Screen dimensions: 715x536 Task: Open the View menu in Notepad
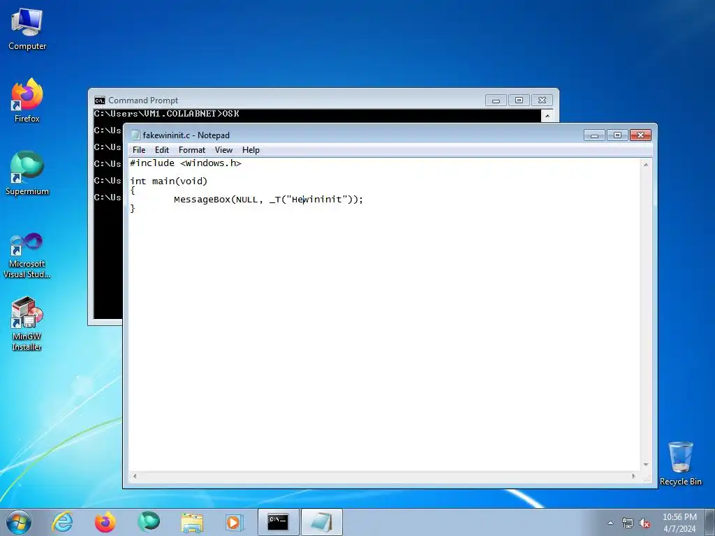coord(223,150)
